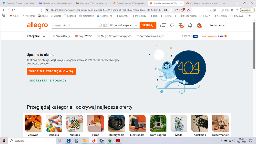The width and height of the screenshot is (256, 144).
Task: Click the camera image search icon
Action: pos(105,25)
